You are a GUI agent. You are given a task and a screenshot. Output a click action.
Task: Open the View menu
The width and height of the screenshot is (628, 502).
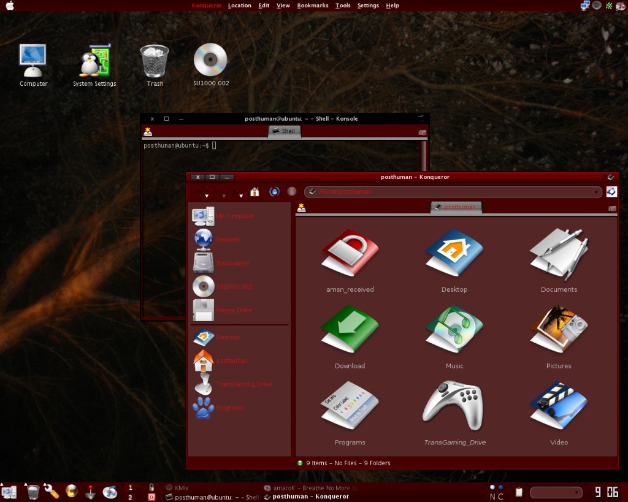click(x=283, y=6)
